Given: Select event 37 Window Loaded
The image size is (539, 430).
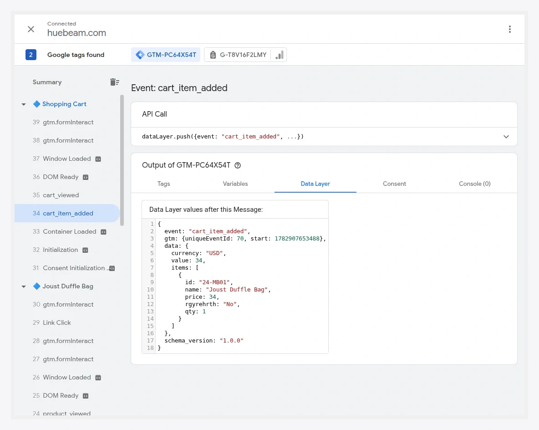Looking at the screenshot, I should tap(67, 159).
